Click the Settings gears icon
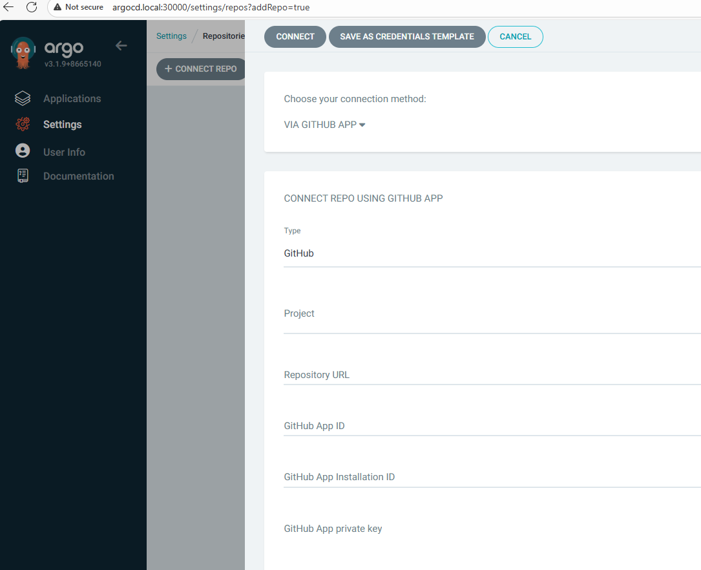The image size is (701, 570). point(23,124)
